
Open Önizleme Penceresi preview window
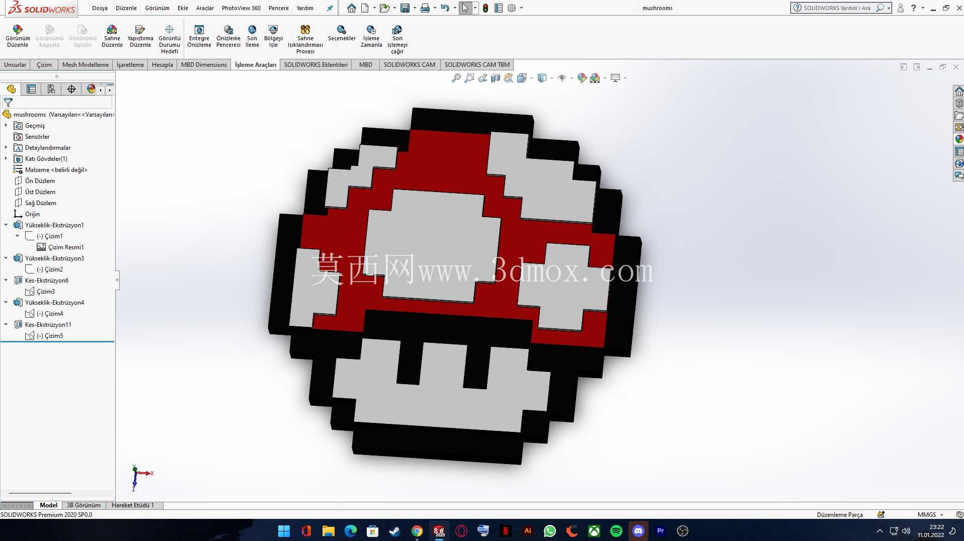coord(228,36)
